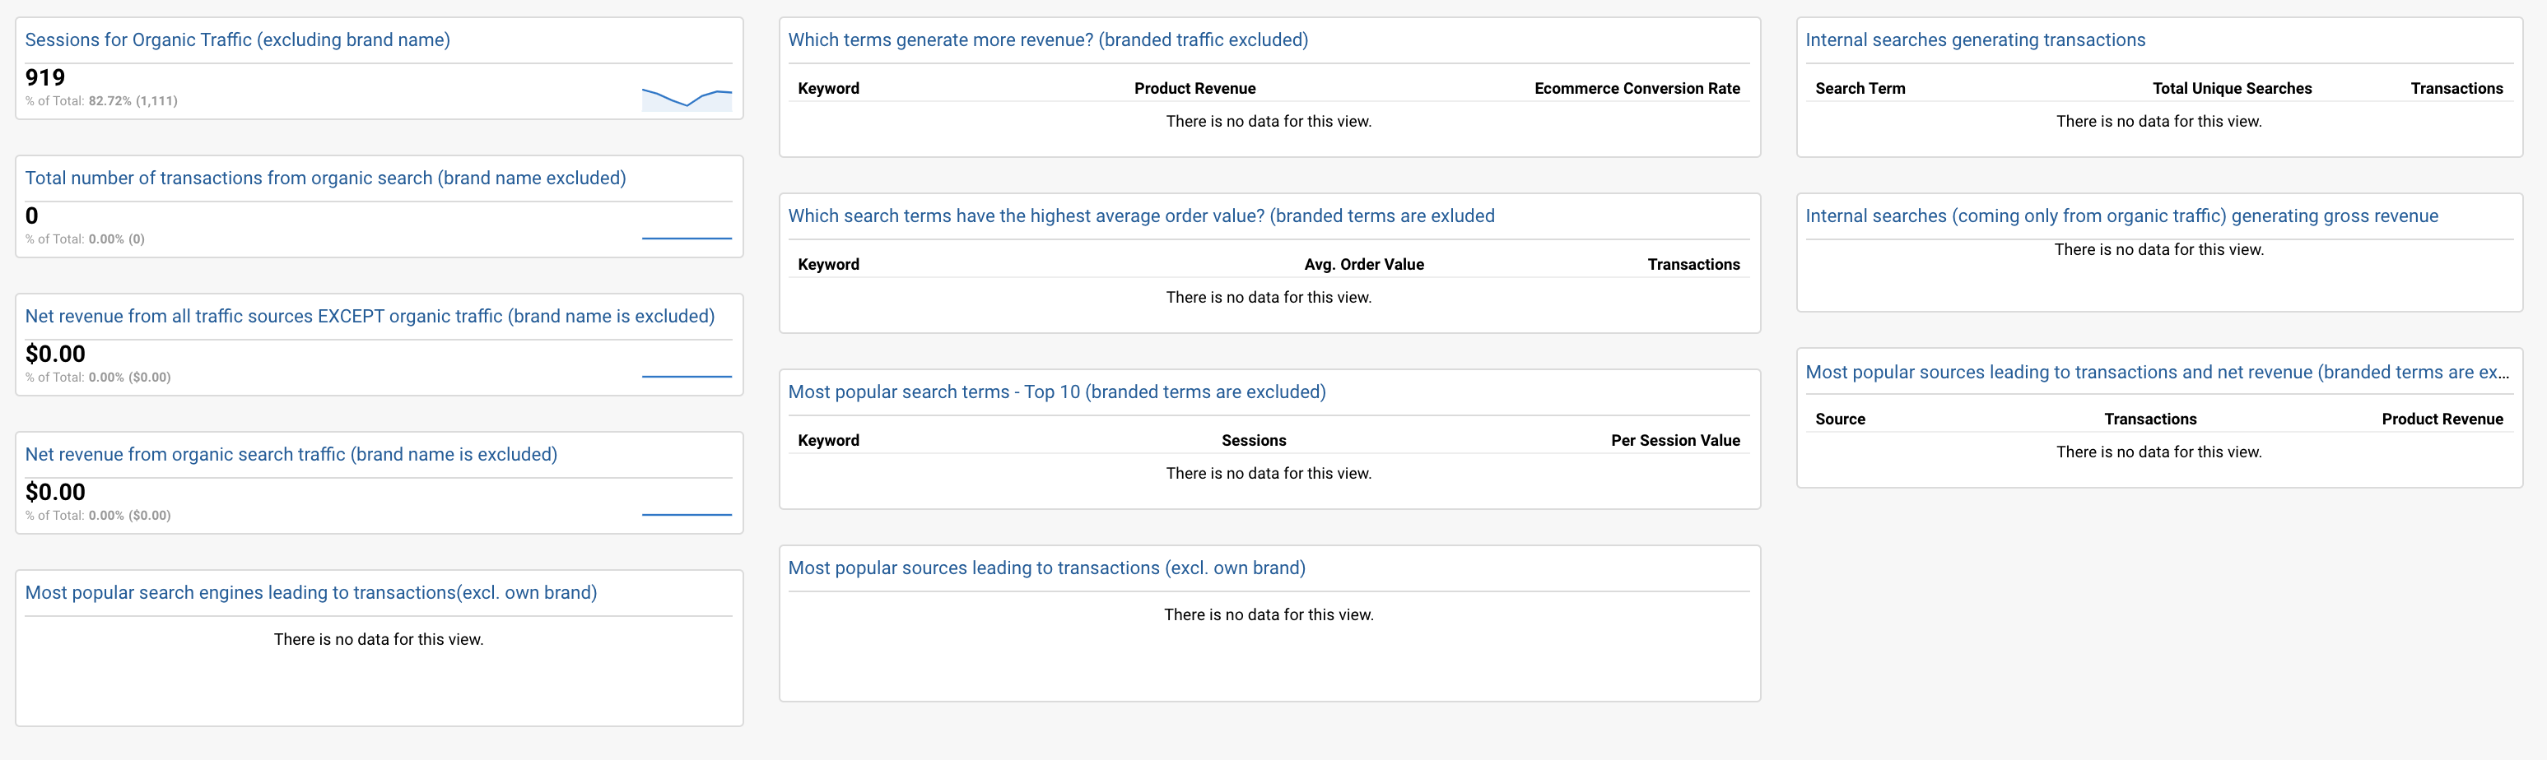Image resolution: width=2547 pixels, height=760 pixels.
Task: Select the 919 sessions metric value
Action: click(45, 77)
